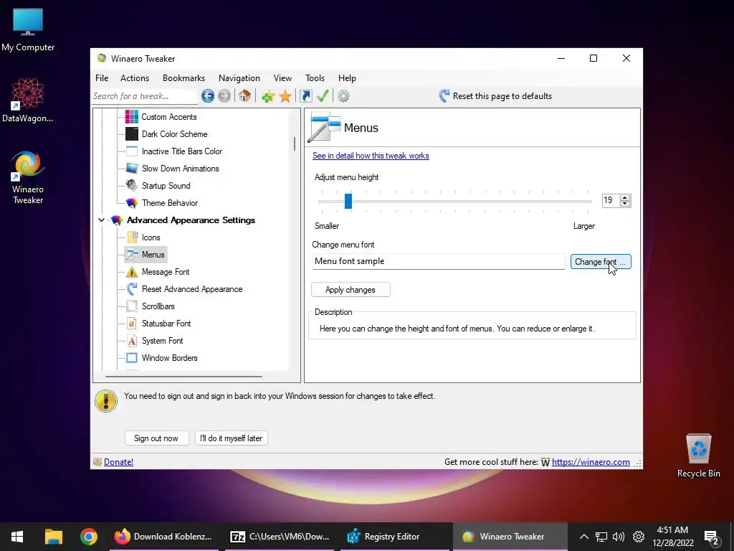Screen dimensions: 734x551
Task: Go back with the blue arrow toolbar icon
Action: (x=208, y=96)
